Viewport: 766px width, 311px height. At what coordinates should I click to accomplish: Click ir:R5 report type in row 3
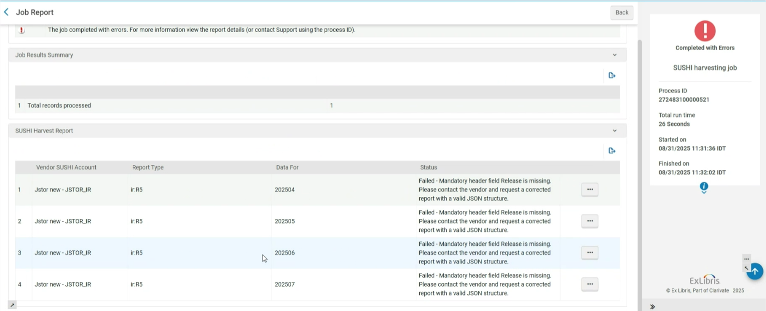pyautogui.click(x=137, y=253)
